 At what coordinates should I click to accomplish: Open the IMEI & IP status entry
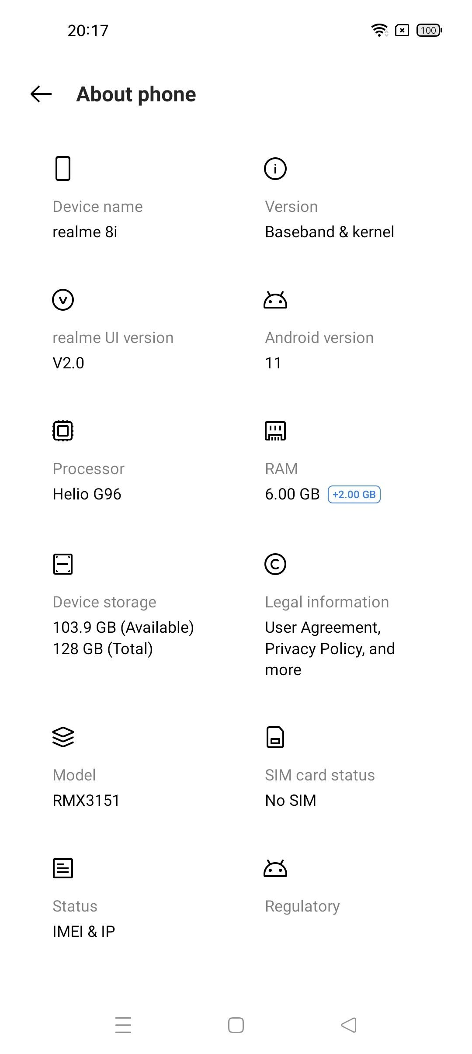tap(84, 932)
